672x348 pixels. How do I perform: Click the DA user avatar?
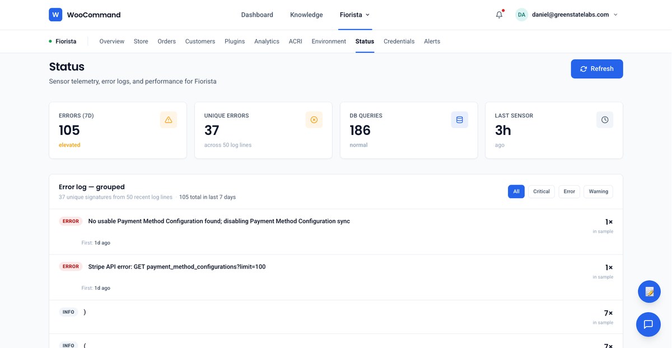521,15
